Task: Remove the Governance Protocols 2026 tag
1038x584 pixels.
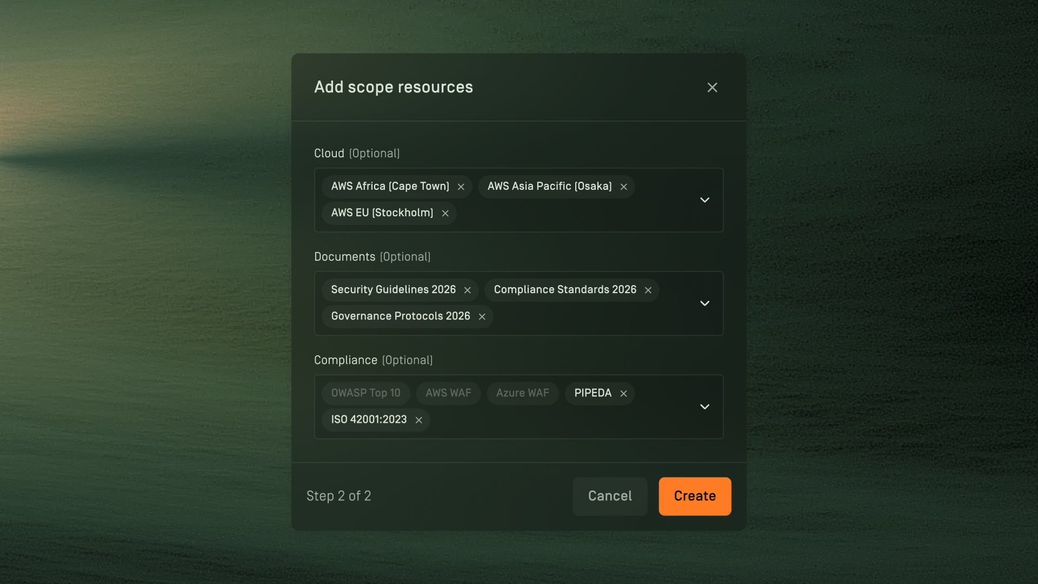Action: (x=482, y=317)
